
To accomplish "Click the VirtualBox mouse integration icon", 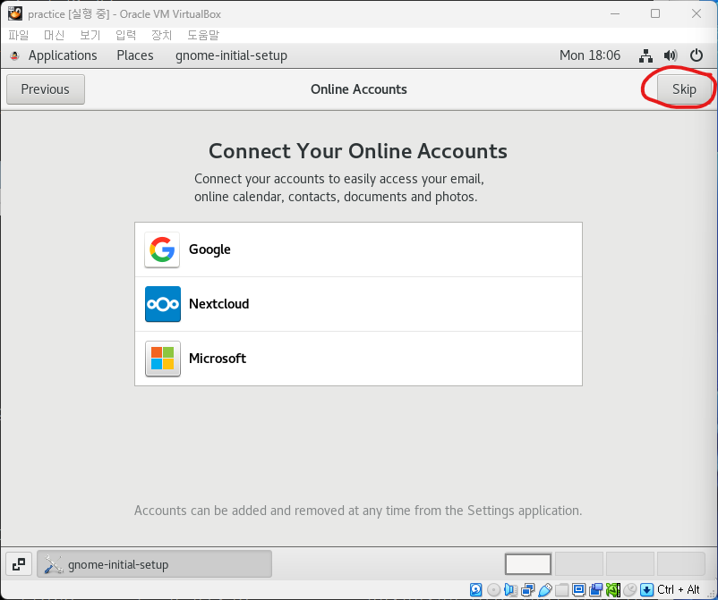I will (x=630, y=590).
